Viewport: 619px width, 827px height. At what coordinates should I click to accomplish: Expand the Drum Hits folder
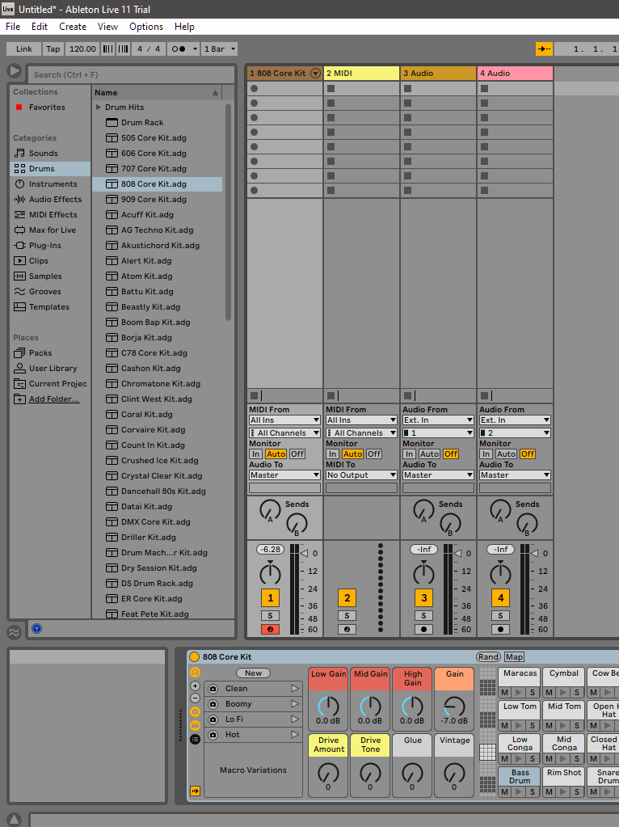99,107
